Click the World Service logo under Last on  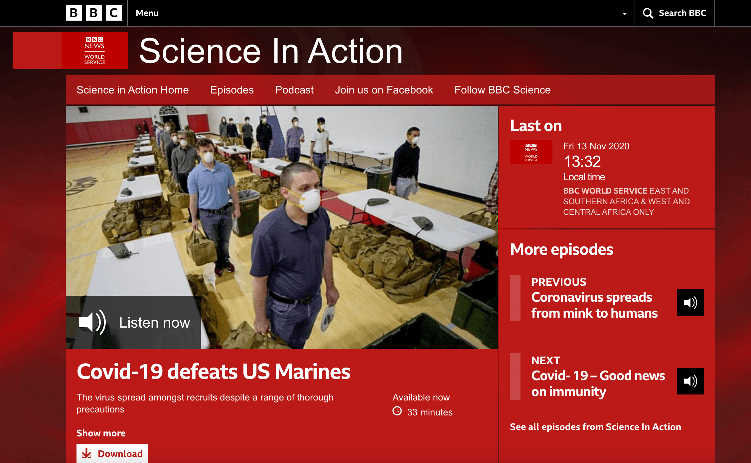pyautogui.click(x=531, y=152)
